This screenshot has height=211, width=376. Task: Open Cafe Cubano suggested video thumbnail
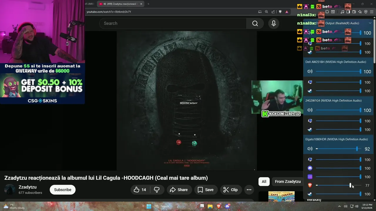pos(281,197)
